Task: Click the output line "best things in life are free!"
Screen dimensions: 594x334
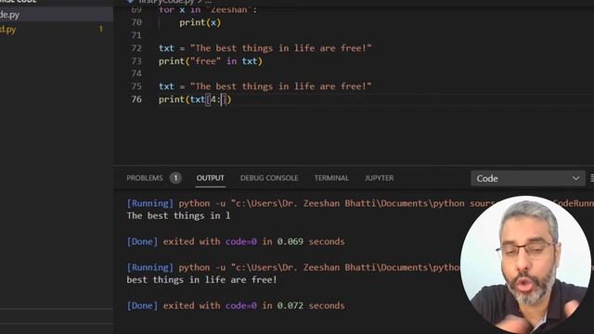Action: tap(202, 280)
